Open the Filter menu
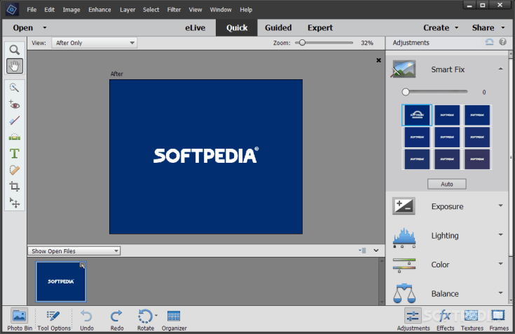 (174, 10)
